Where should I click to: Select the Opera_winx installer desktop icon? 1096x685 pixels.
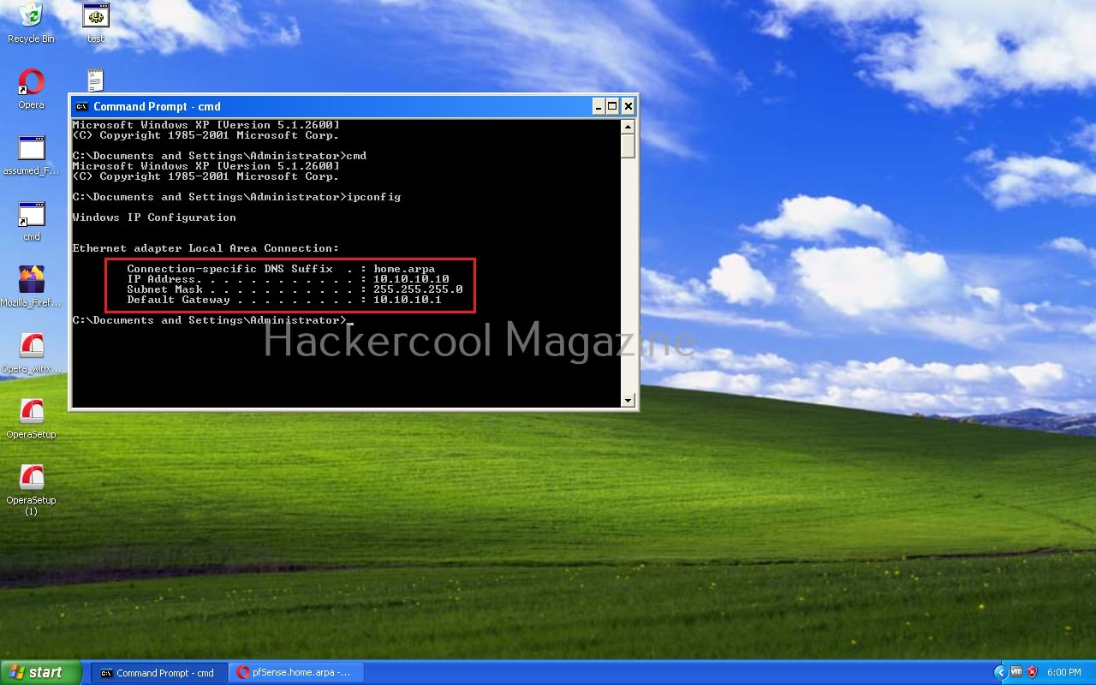point(31,347)
